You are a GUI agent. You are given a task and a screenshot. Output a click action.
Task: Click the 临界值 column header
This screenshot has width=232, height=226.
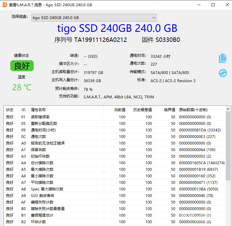169,110
